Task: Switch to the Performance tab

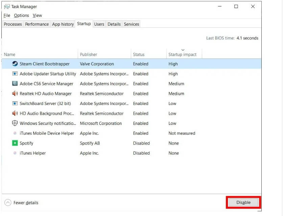Action: coord(37,24)
